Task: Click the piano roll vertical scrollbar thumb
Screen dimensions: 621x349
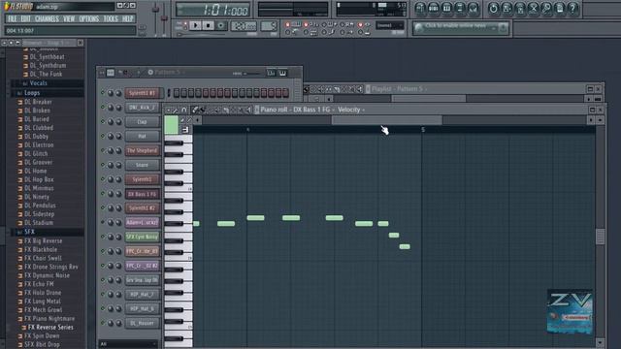Action: pyautogui.click(x=600, y=237)
